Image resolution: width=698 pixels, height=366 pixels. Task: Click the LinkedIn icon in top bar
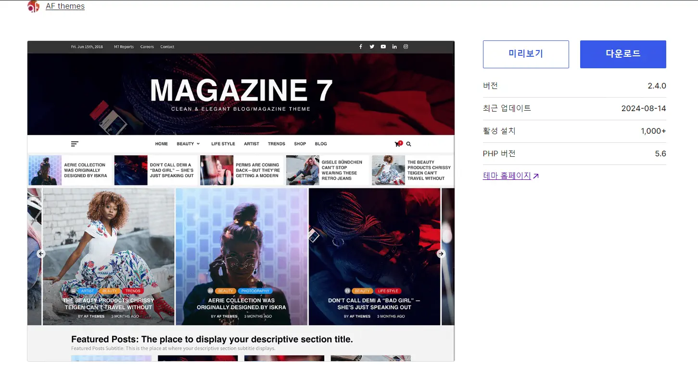click(x=394, y=47)
